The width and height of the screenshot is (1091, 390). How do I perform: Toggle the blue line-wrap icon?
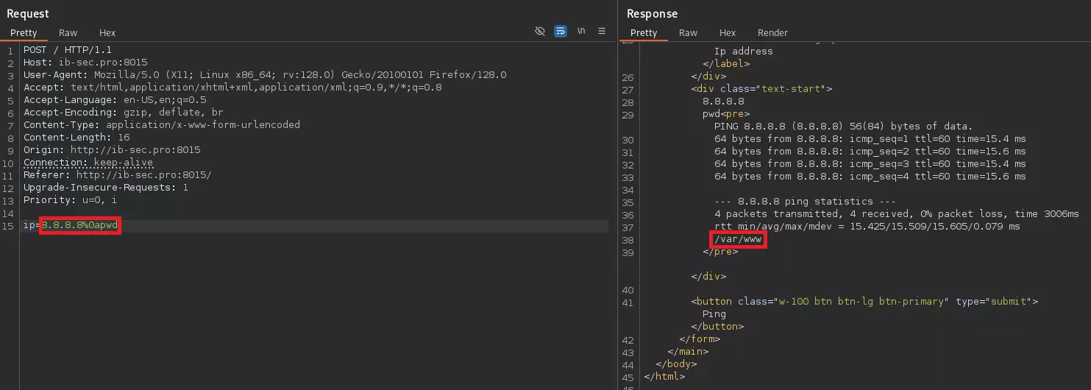click(561, 32)
